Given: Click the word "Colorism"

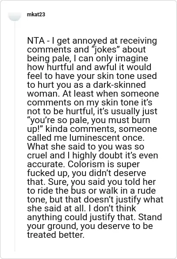Looking at the screenshot, I should coord(87,164).
